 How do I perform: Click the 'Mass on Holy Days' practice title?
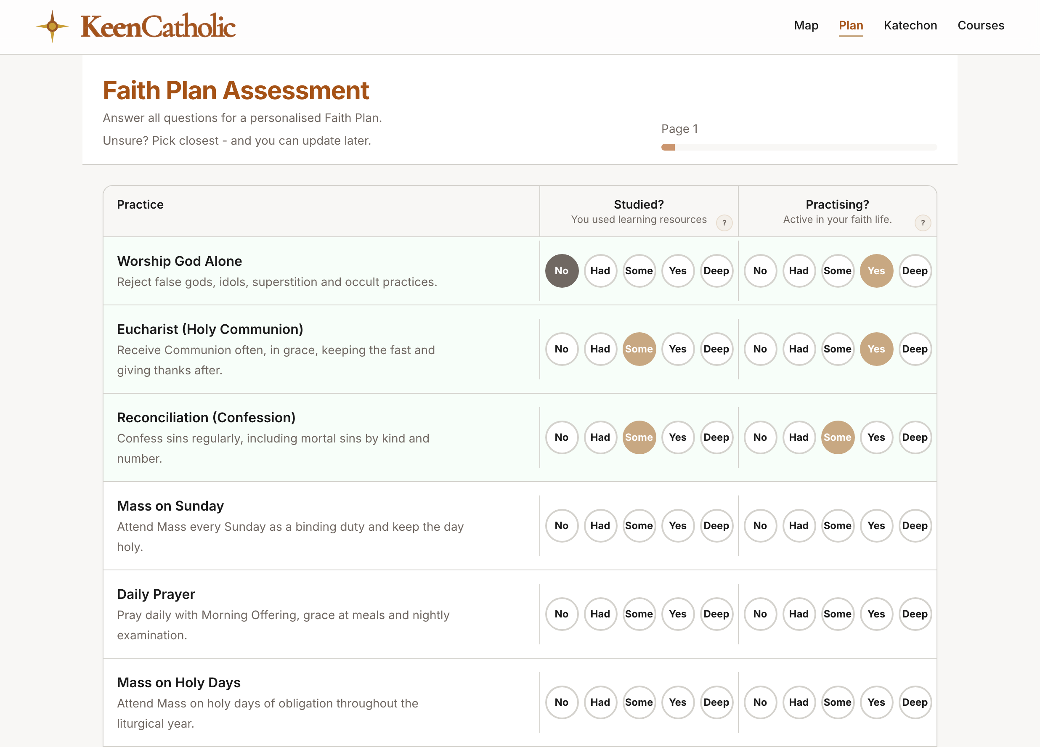[x=179, y=682]
